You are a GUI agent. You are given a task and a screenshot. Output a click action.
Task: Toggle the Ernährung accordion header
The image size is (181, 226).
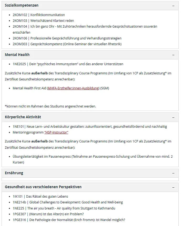click(x=90, y=173)
